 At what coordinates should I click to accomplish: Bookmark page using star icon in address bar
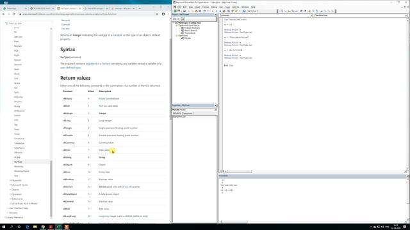(157, 14)
